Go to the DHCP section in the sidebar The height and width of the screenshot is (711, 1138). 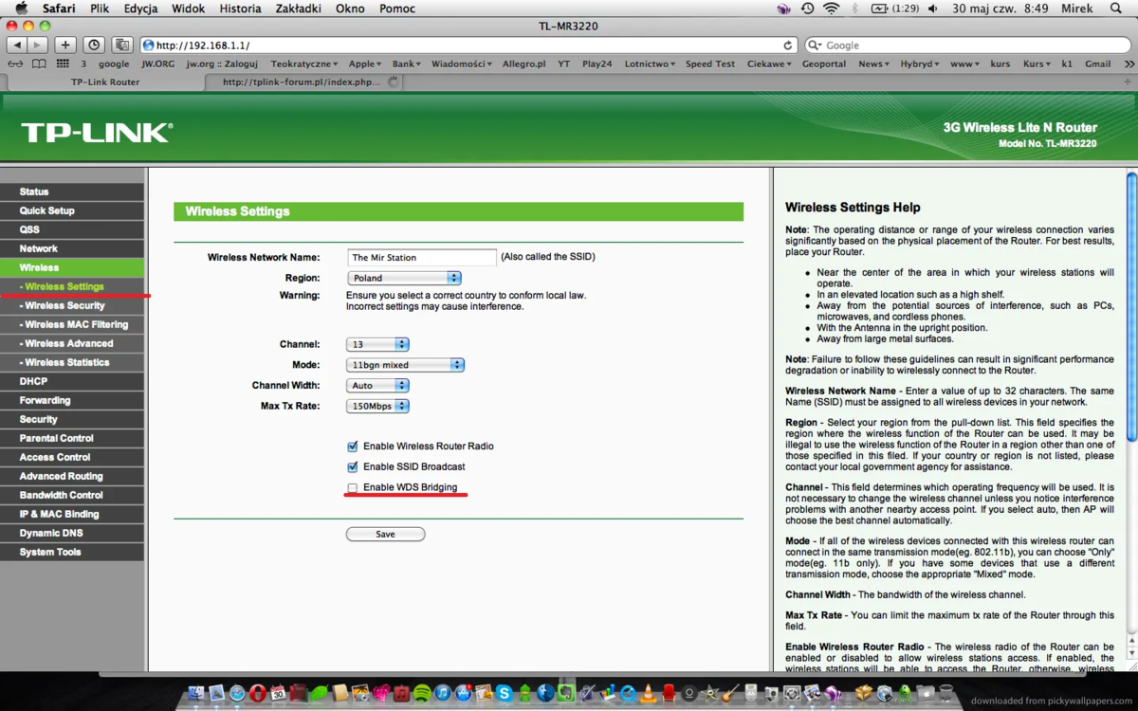click(x=72, y=381)
